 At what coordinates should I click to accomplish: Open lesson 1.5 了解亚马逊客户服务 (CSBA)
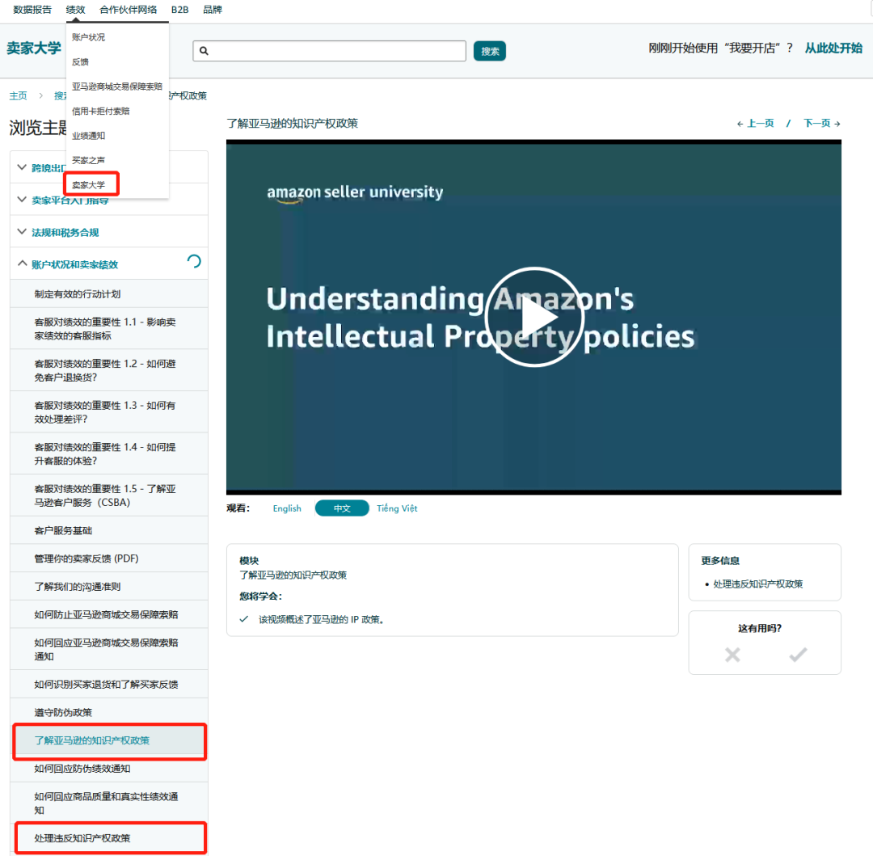click(x=109, y=495)
